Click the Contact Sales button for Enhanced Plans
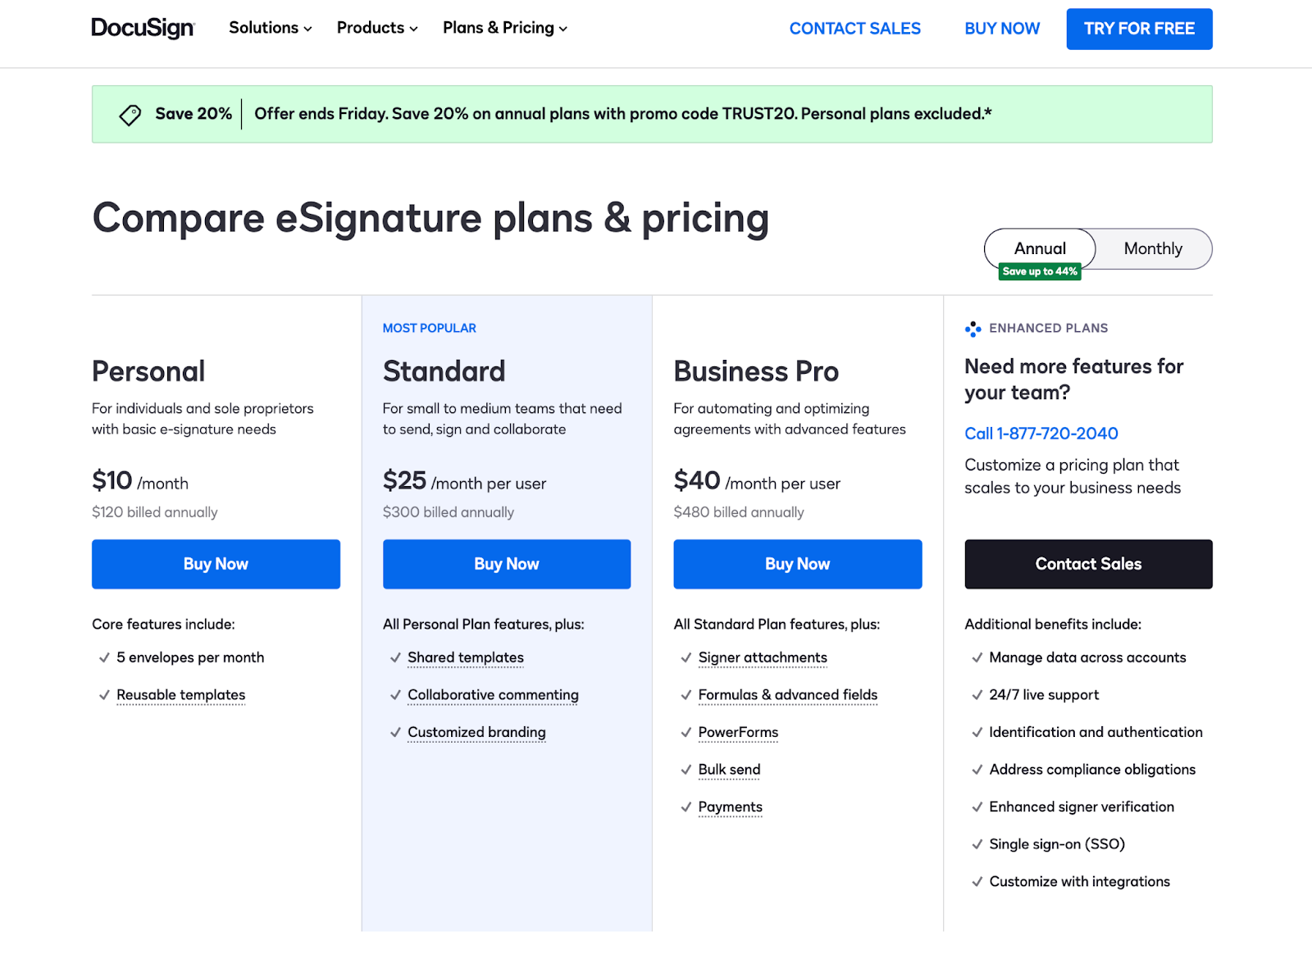The height and width of the screenshot is (968, 1312). click(x=1088, y=564)
